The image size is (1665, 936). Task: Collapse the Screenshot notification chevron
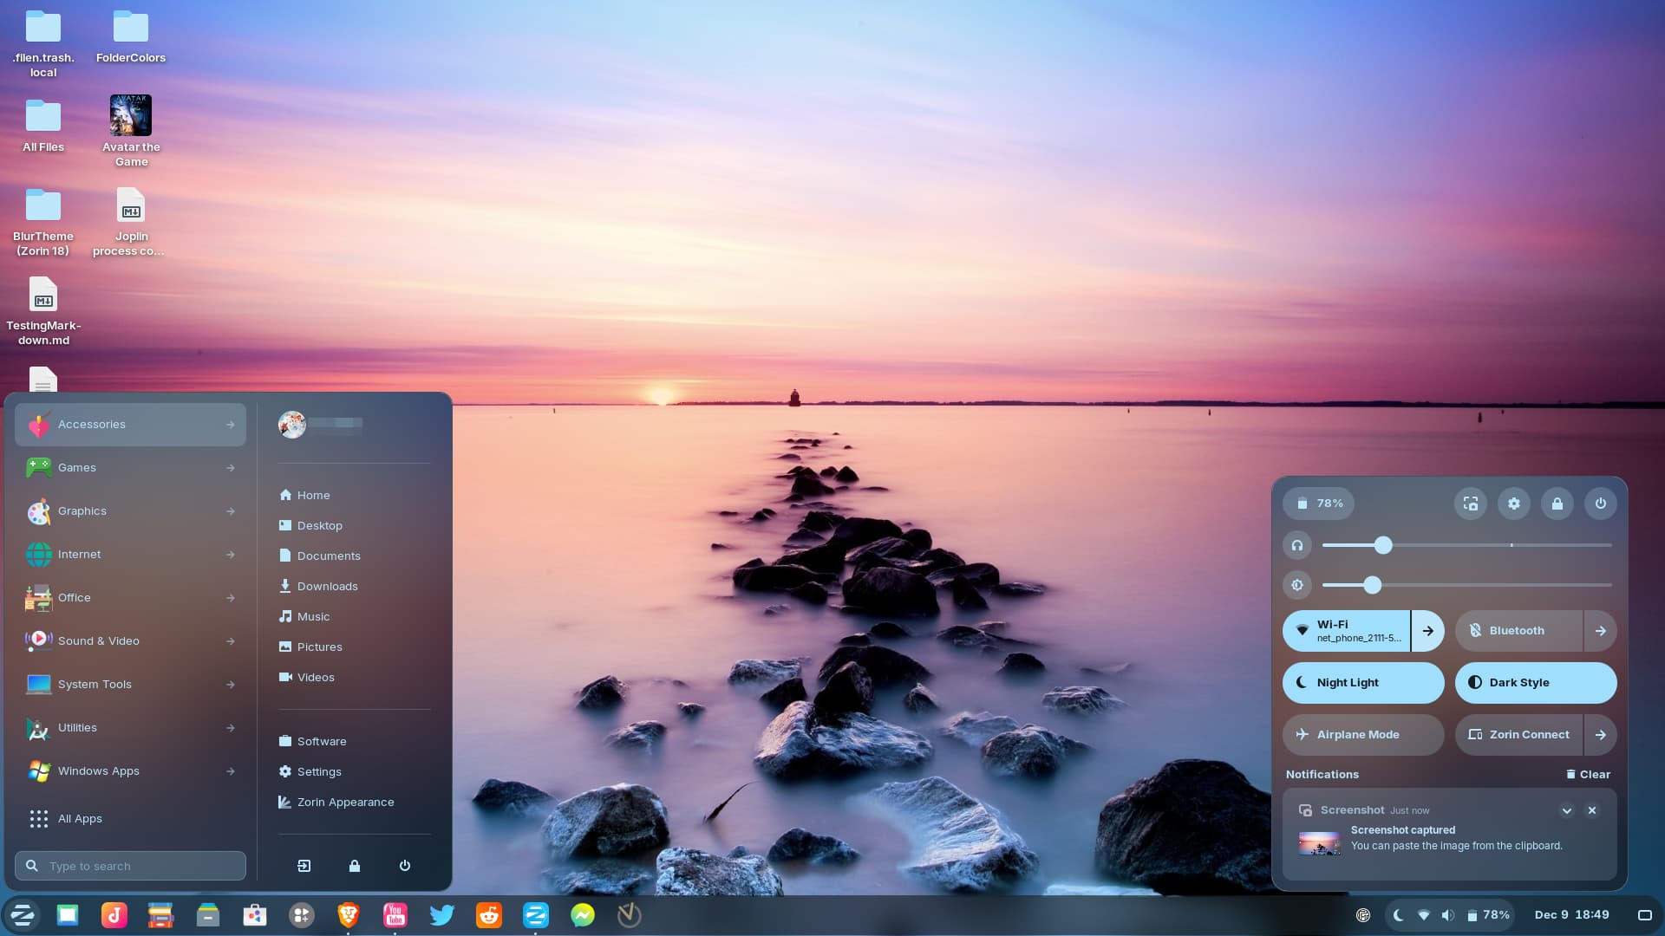click(1567, 811)
